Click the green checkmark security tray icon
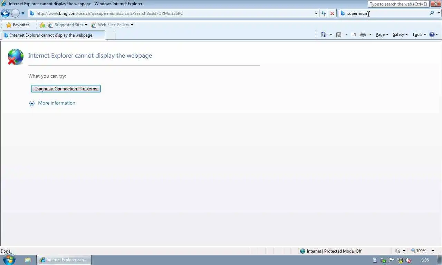 tap(383, 260)
